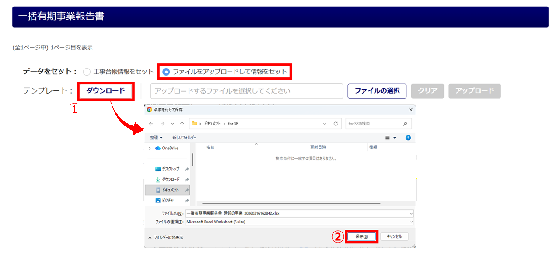Sort by the 更新日時 column header
Image resolution: width=560 pixels, height=253 pixels.
(318, 147)
